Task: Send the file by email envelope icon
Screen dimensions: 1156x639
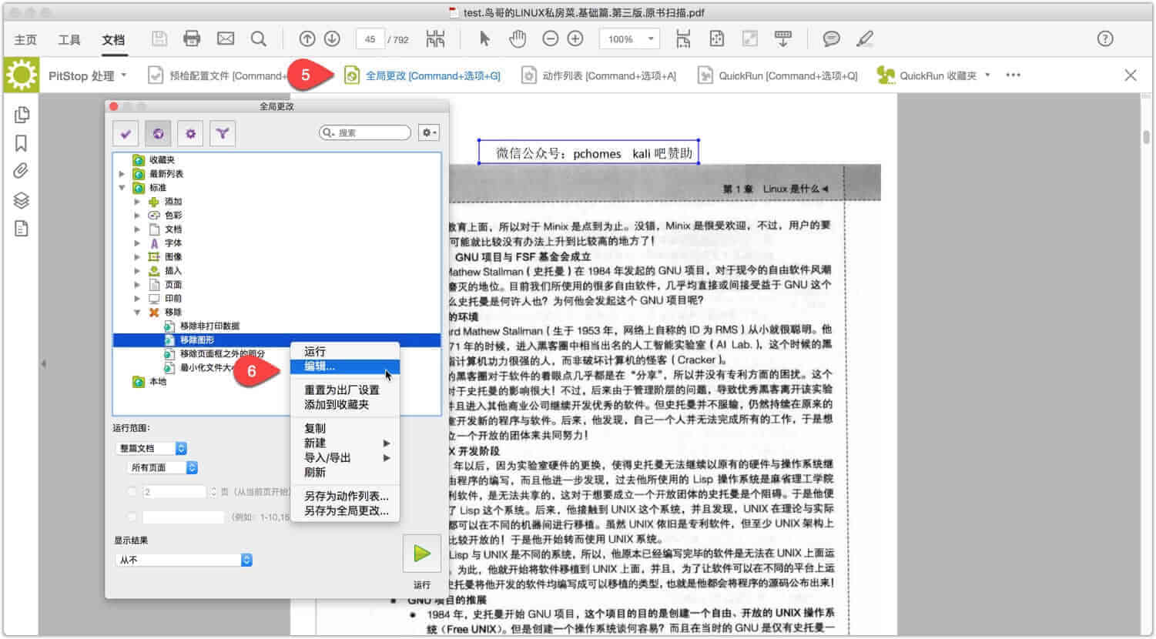Action: (x=225, y=38)
